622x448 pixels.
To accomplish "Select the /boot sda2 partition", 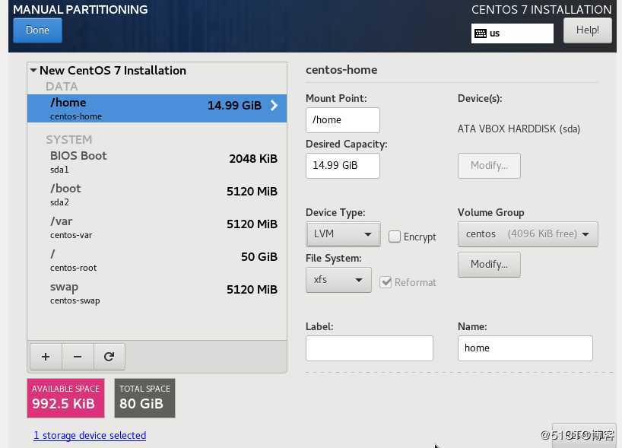I will coord(157,195).
